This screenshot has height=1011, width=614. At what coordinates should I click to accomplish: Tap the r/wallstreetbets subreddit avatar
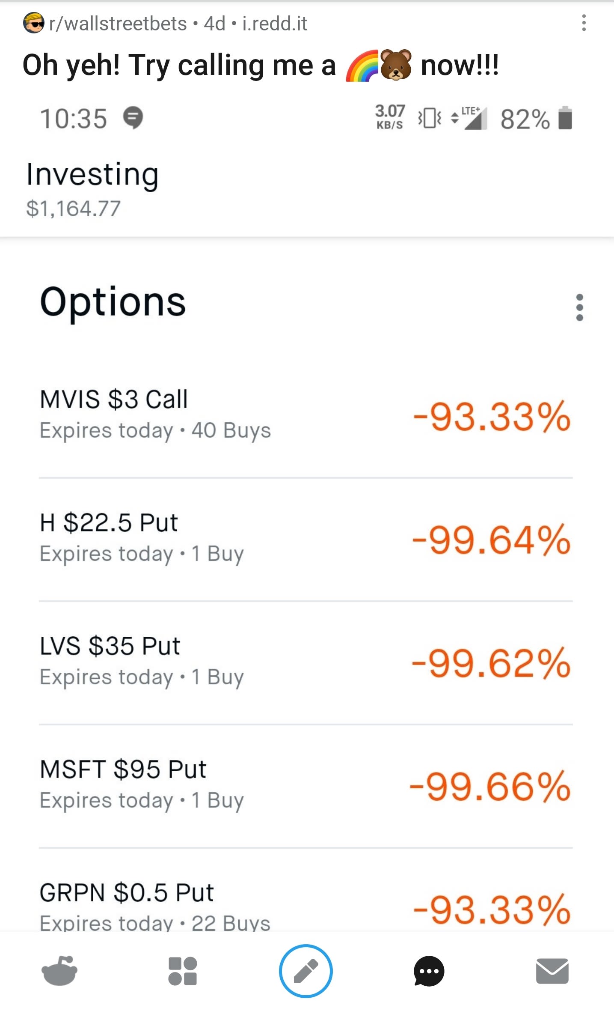(33, 23)
